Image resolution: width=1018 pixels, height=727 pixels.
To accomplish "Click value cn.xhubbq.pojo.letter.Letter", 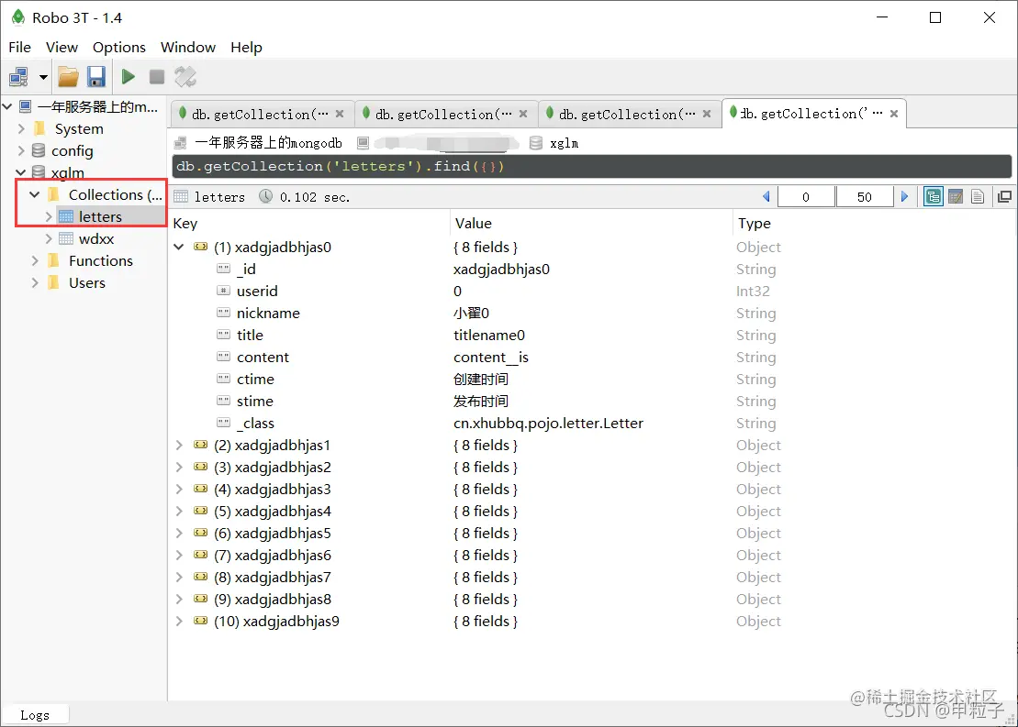I will pos(548,424).
